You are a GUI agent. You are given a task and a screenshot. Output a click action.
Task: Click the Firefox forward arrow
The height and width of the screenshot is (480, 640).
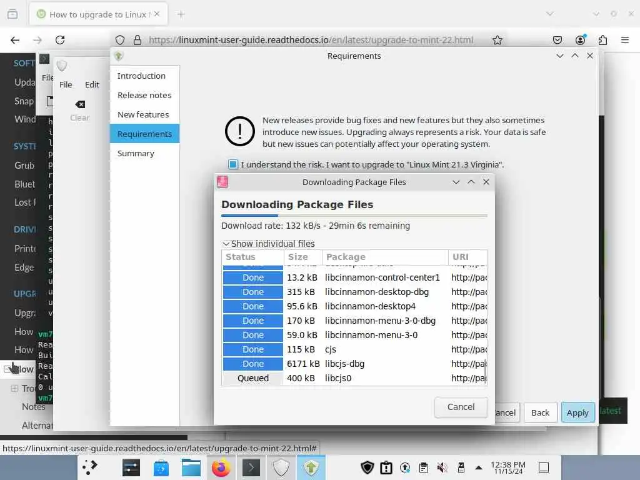point(37,40)
